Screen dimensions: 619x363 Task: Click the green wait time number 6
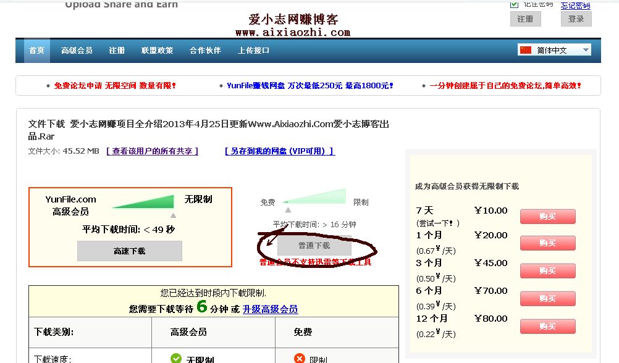pos(202,306)
